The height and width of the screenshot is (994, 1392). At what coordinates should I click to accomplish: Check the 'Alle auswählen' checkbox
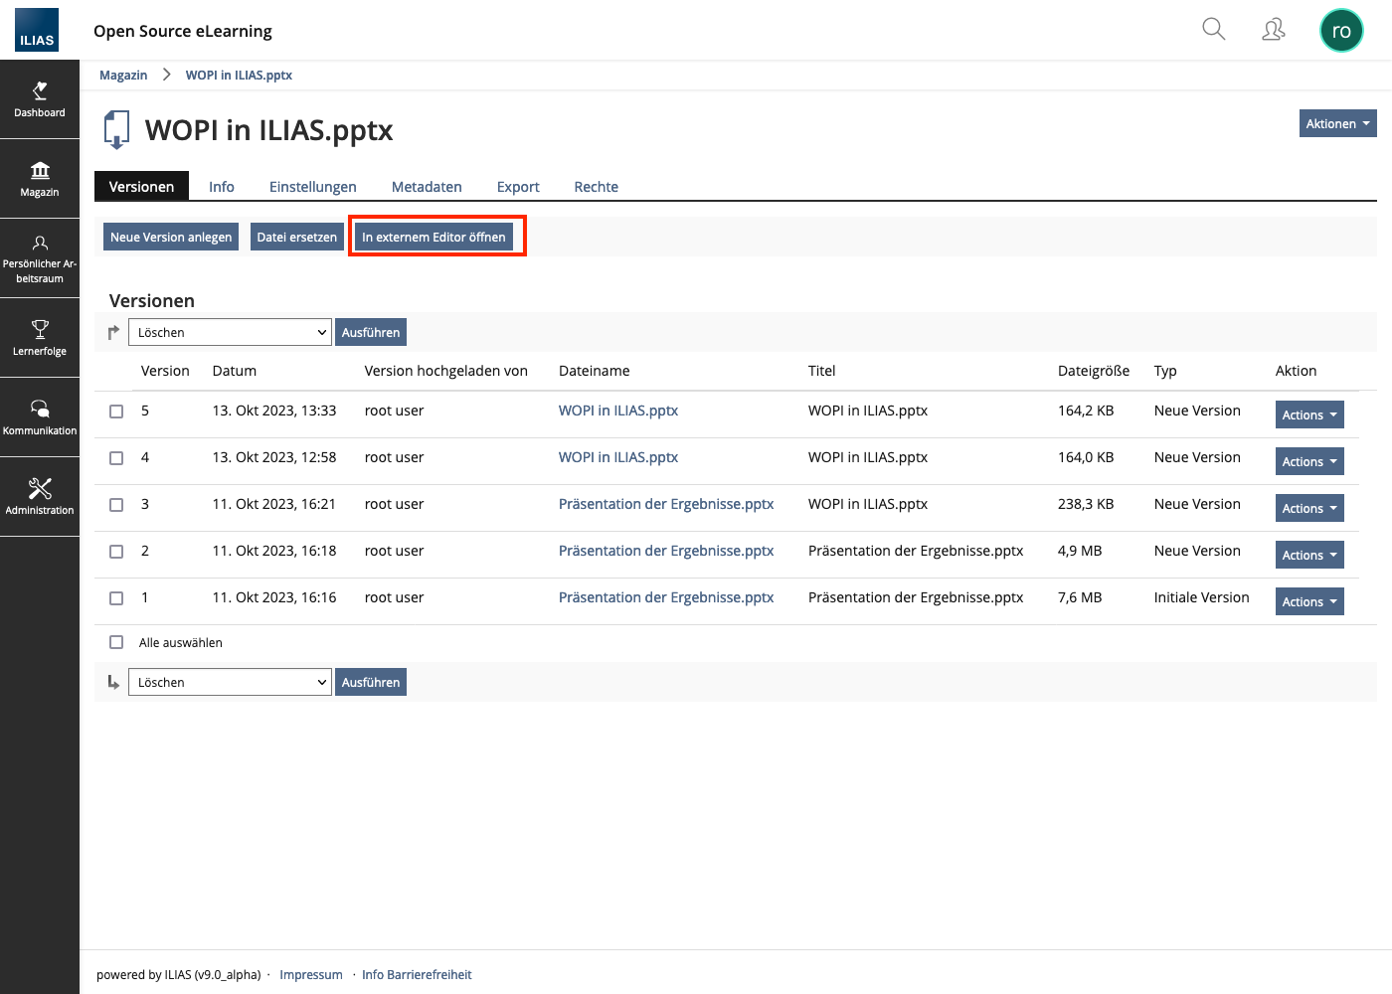click(x=116, y=642)
